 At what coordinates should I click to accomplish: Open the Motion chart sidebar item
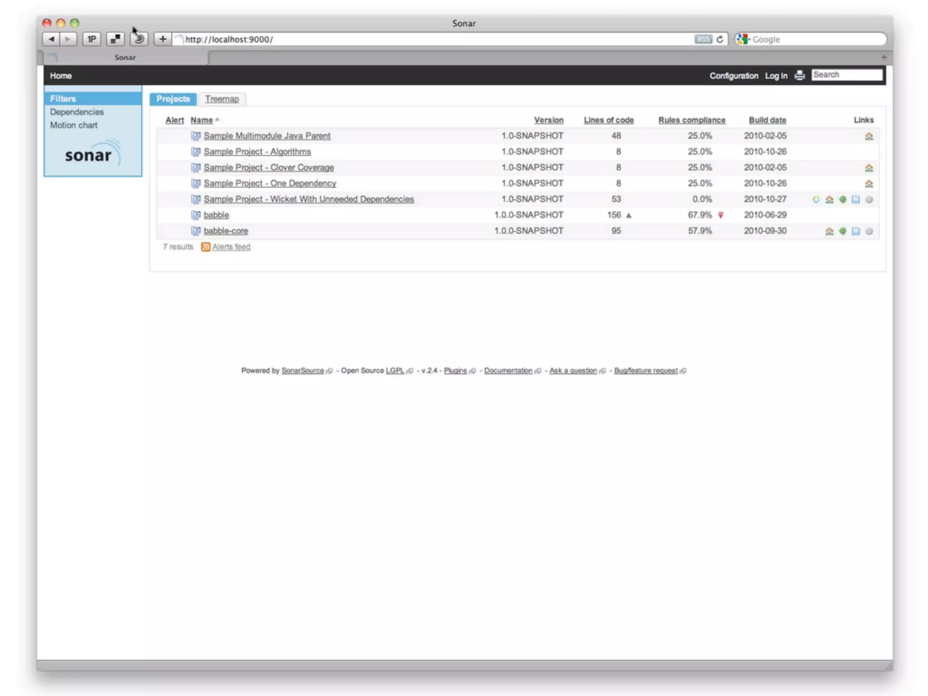(73, 125)
